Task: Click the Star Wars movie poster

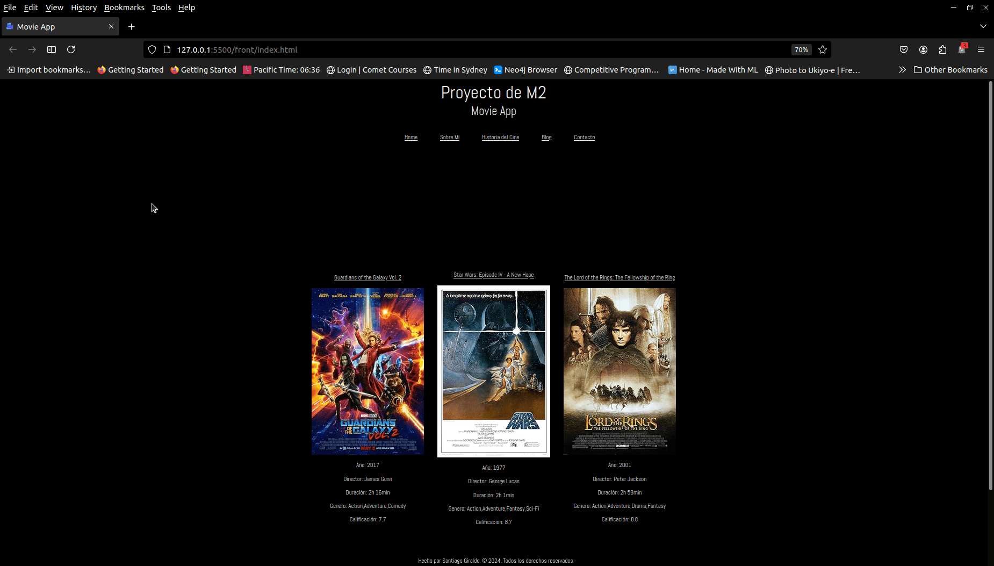Action: click(x=493, y=371)
